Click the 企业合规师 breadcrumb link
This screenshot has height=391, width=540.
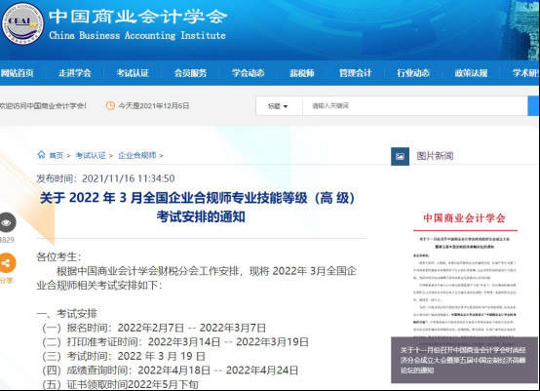(x=137, y=155)
